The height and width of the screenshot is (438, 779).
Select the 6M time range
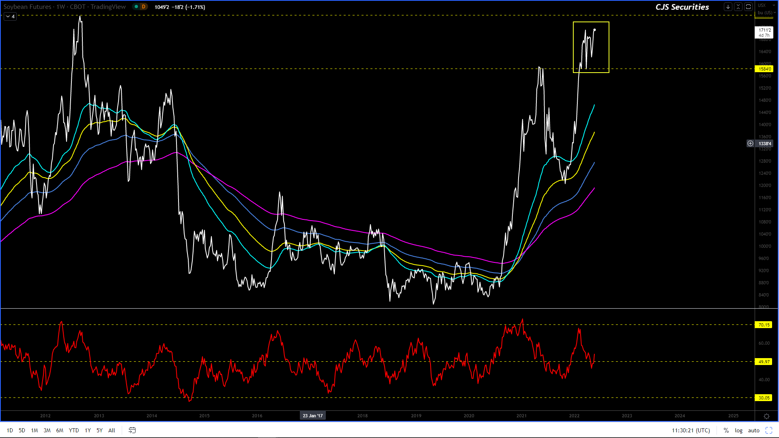tap(60, 430)
